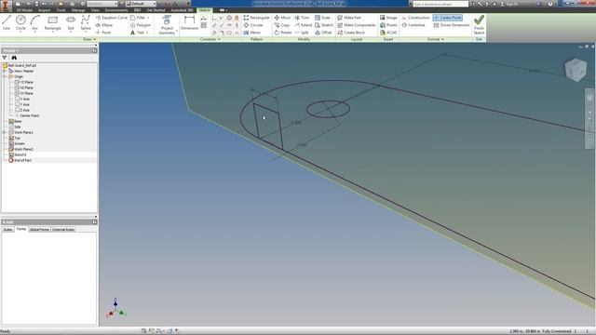Click the ViewCube in the viewport
This screenshot has width=596, height=335.
(576, 70)
